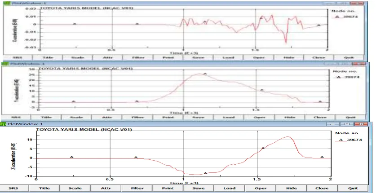This screenshot has height=193, width=376.
Task: Click the Close button in Z-acceleration window's button row
Action: click(x=322, y=188)
